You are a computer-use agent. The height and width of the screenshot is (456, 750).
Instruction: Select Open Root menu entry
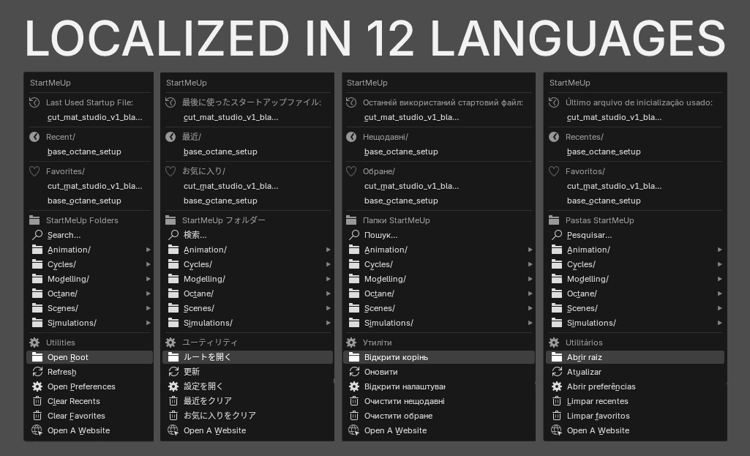(89, 357)
